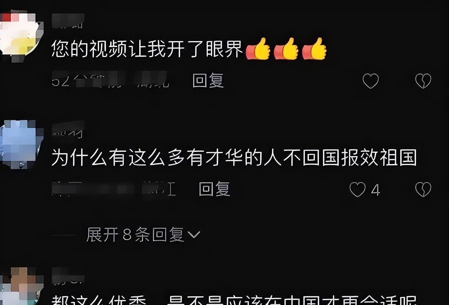Viewport: 449px width, 305px height.
Task: Like the 报效祖国 comment with the heart
Action: pos(357,190)
